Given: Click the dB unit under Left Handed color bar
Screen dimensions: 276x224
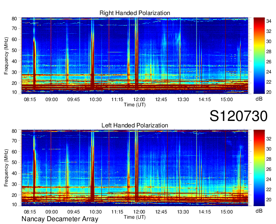Looking at the screenshot, I should tap(259, 211).
